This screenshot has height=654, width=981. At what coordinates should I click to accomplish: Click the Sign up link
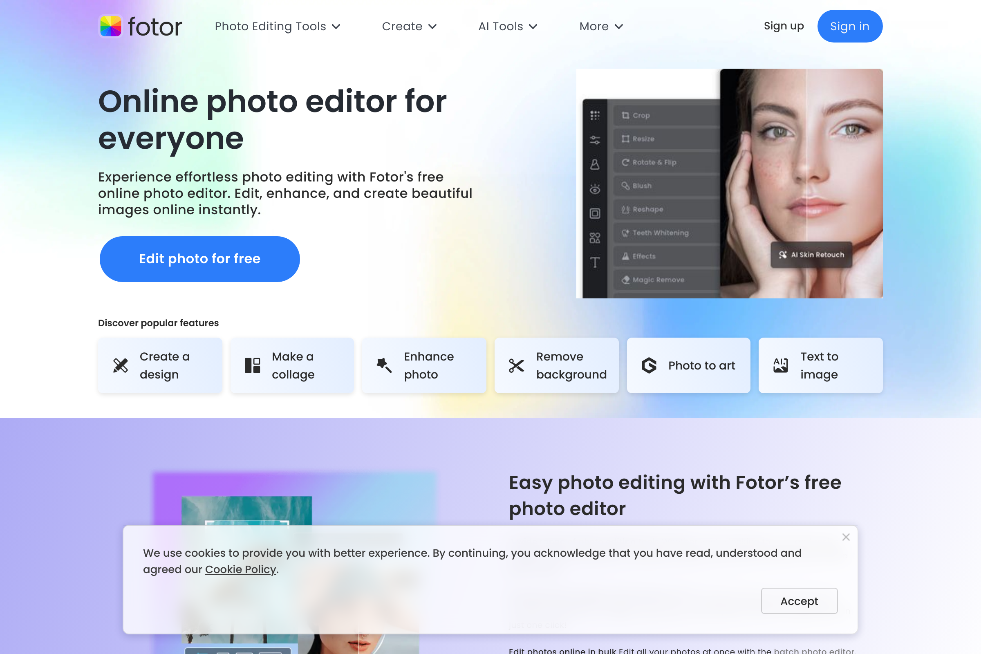pos(784,26)
